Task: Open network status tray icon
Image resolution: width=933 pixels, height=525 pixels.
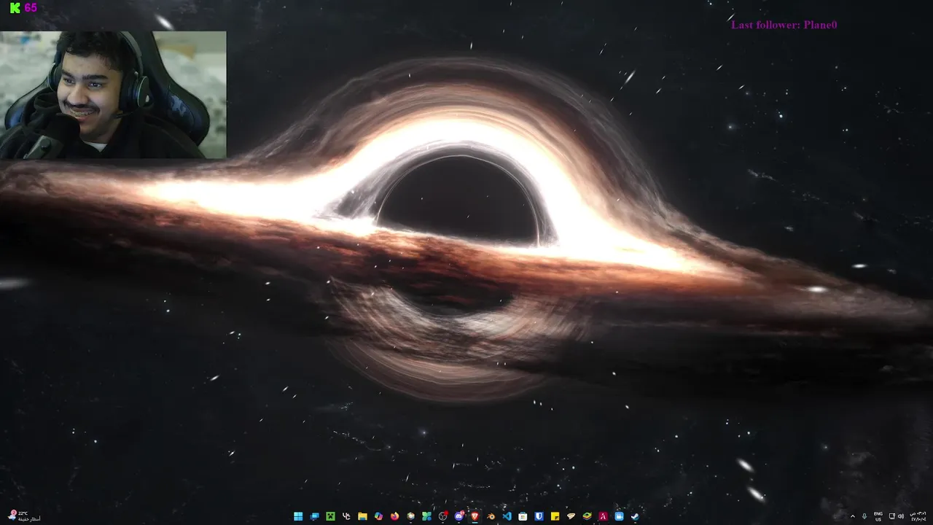Action: pyautogui.click(x=892, y=516)
